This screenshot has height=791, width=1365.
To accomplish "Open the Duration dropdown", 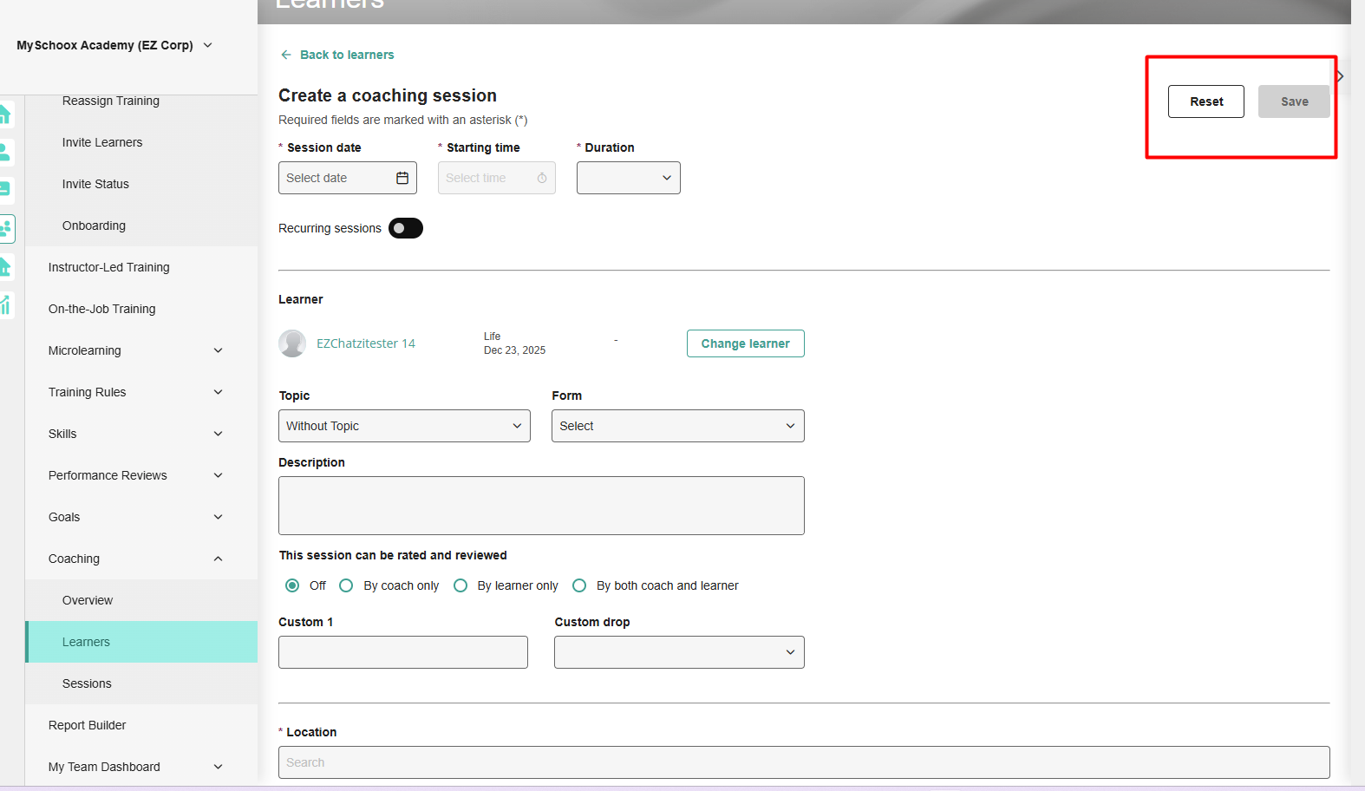I will click(629, 178).
